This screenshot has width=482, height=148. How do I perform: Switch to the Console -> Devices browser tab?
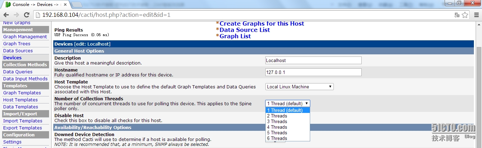click(35, 5)
